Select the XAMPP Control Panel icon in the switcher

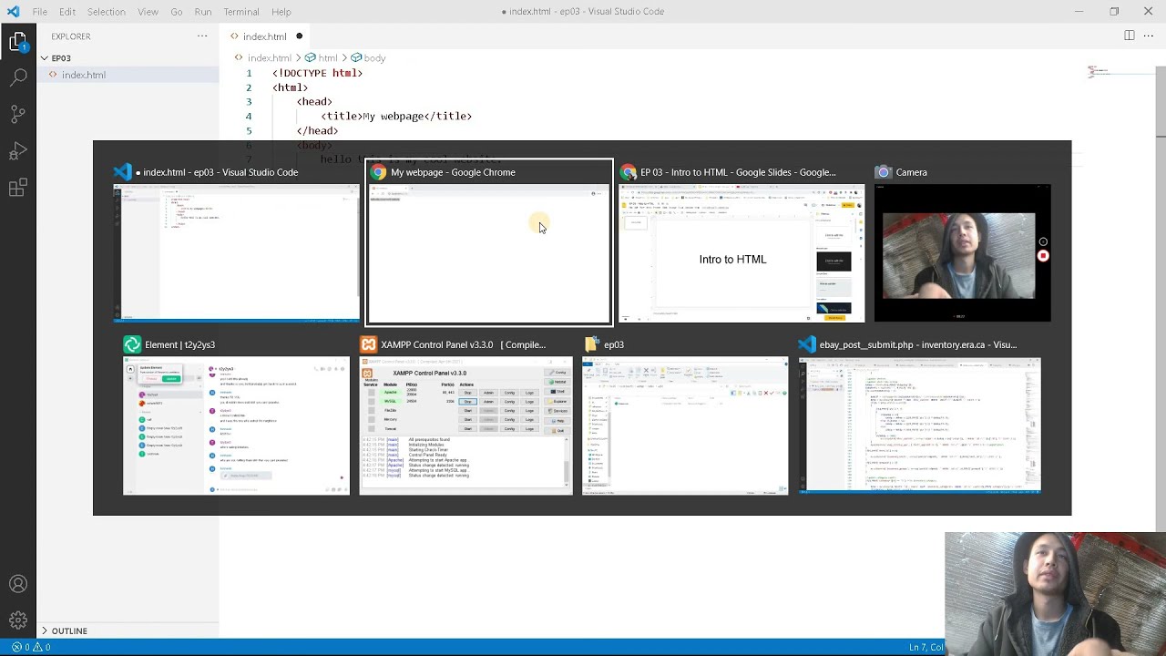pyautogui.click(x=368, y=344)
